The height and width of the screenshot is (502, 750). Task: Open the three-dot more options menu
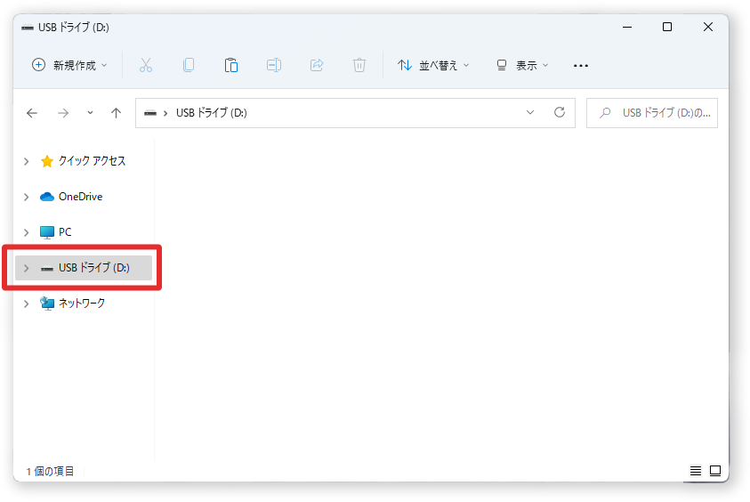point(581,66)
